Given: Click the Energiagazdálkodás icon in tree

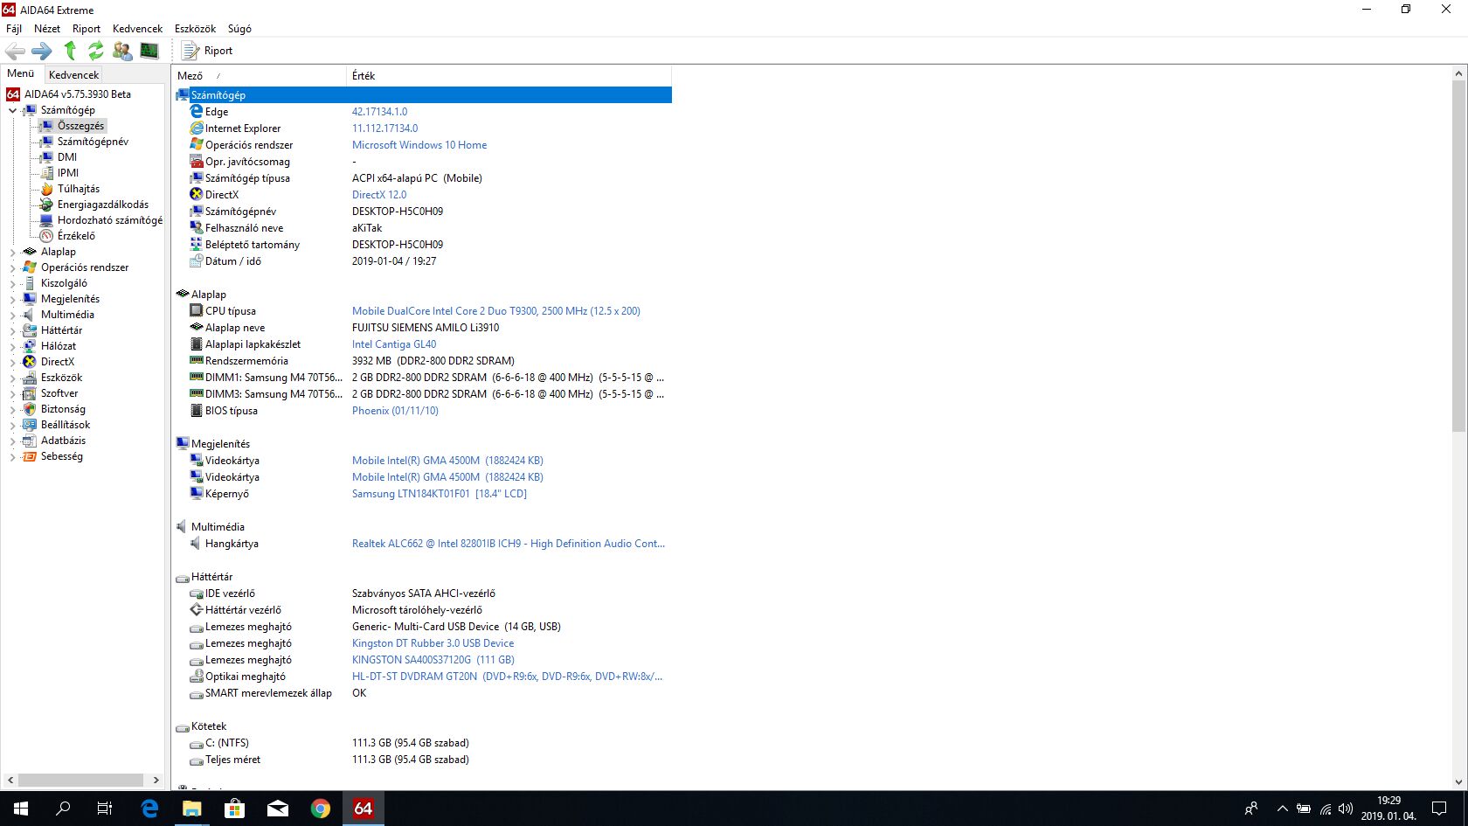Looking at the screenshot, I should pos(46,205).
